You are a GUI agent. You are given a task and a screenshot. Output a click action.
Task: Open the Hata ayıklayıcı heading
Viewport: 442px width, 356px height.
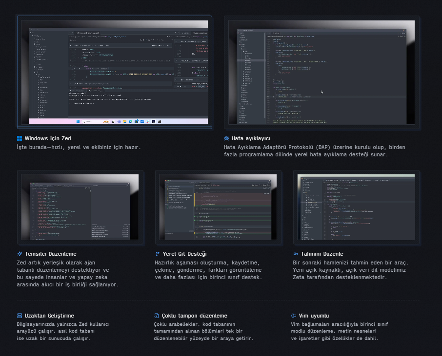tap(251, 138)
